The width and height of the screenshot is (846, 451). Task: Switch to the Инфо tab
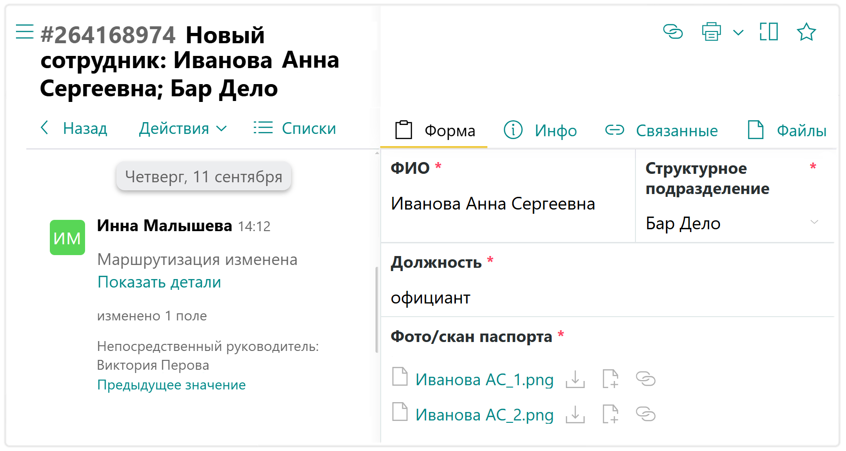click(540, 130)
